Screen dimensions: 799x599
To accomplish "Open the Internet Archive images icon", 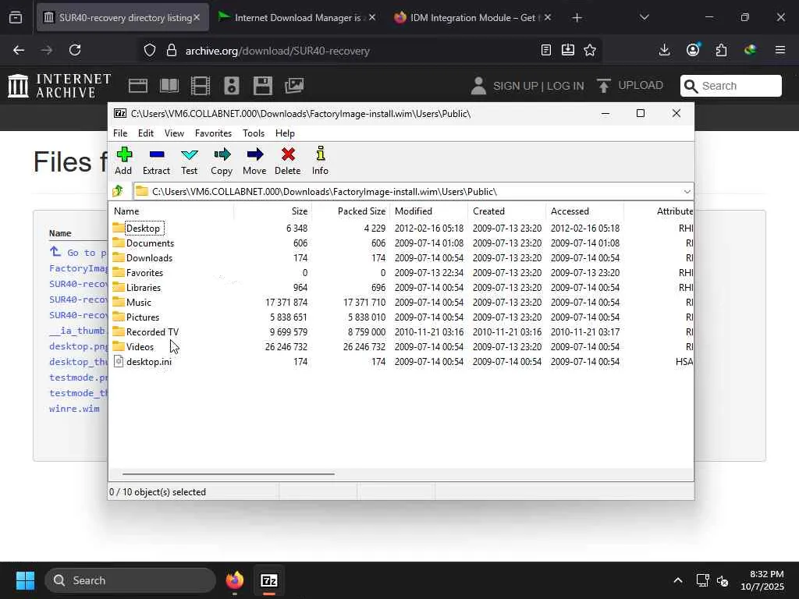I will click(x=294, y=86).
